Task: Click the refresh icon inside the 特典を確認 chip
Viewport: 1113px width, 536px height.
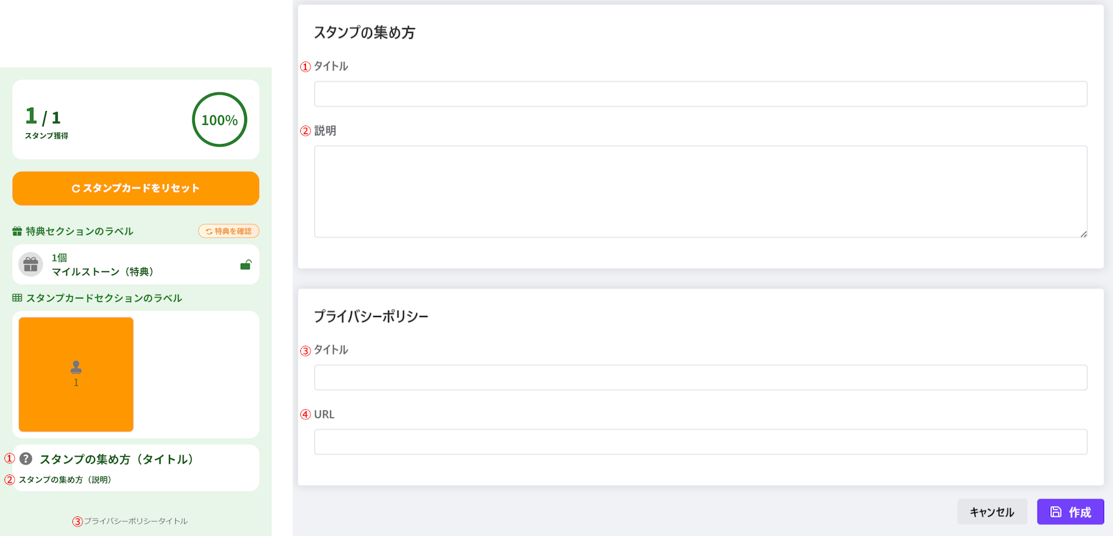Action: [x=208, y=231]
